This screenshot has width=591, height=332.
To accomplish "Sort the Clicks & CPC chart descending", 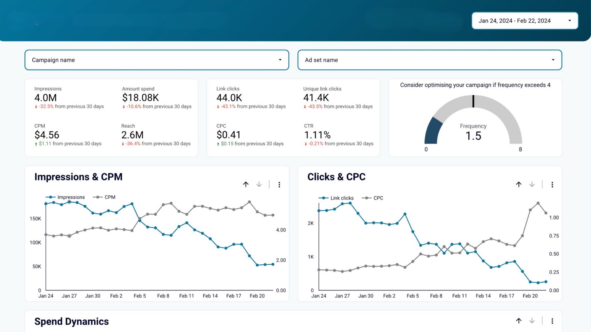I will 532,184.
